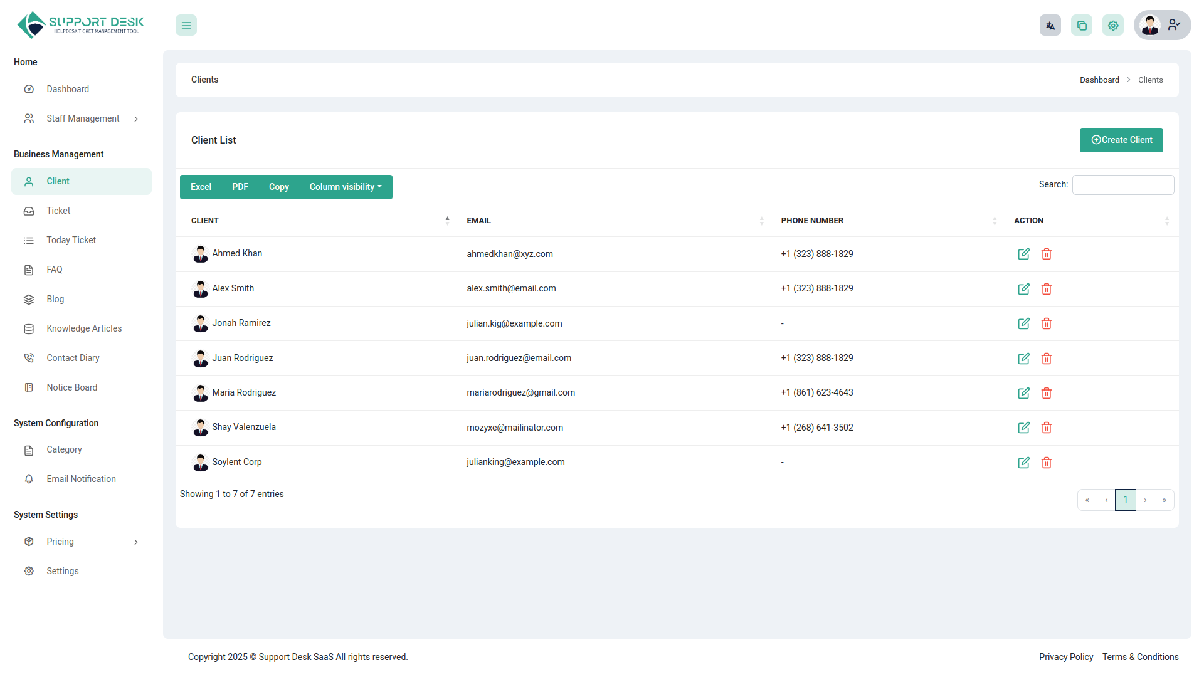Click the delete icon for Soylent Corp
This screenshot has width=1204, height=677.
1046,463
